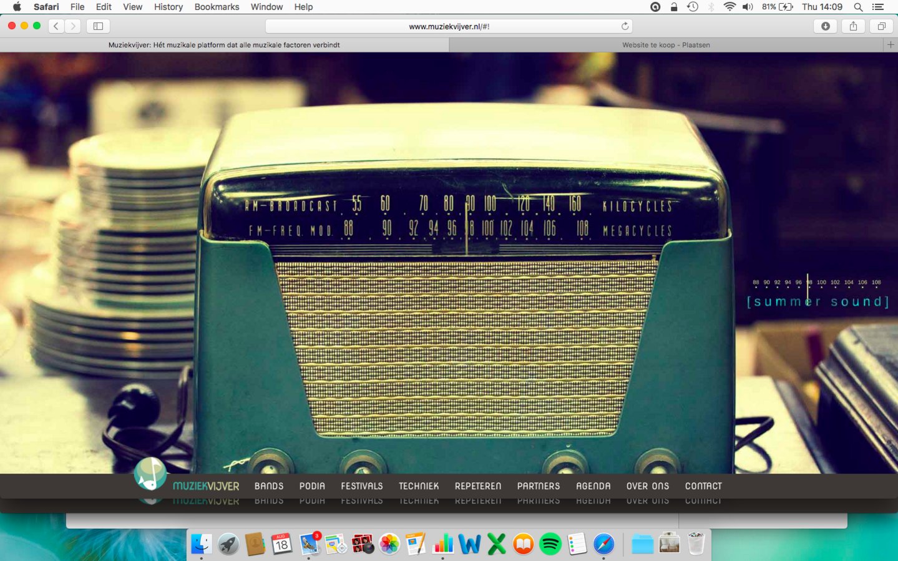This screenshot has height=561, width=898.
Task: Open Spotlight search magnifier
Action: pyautogui.click(x=858, y=7)
